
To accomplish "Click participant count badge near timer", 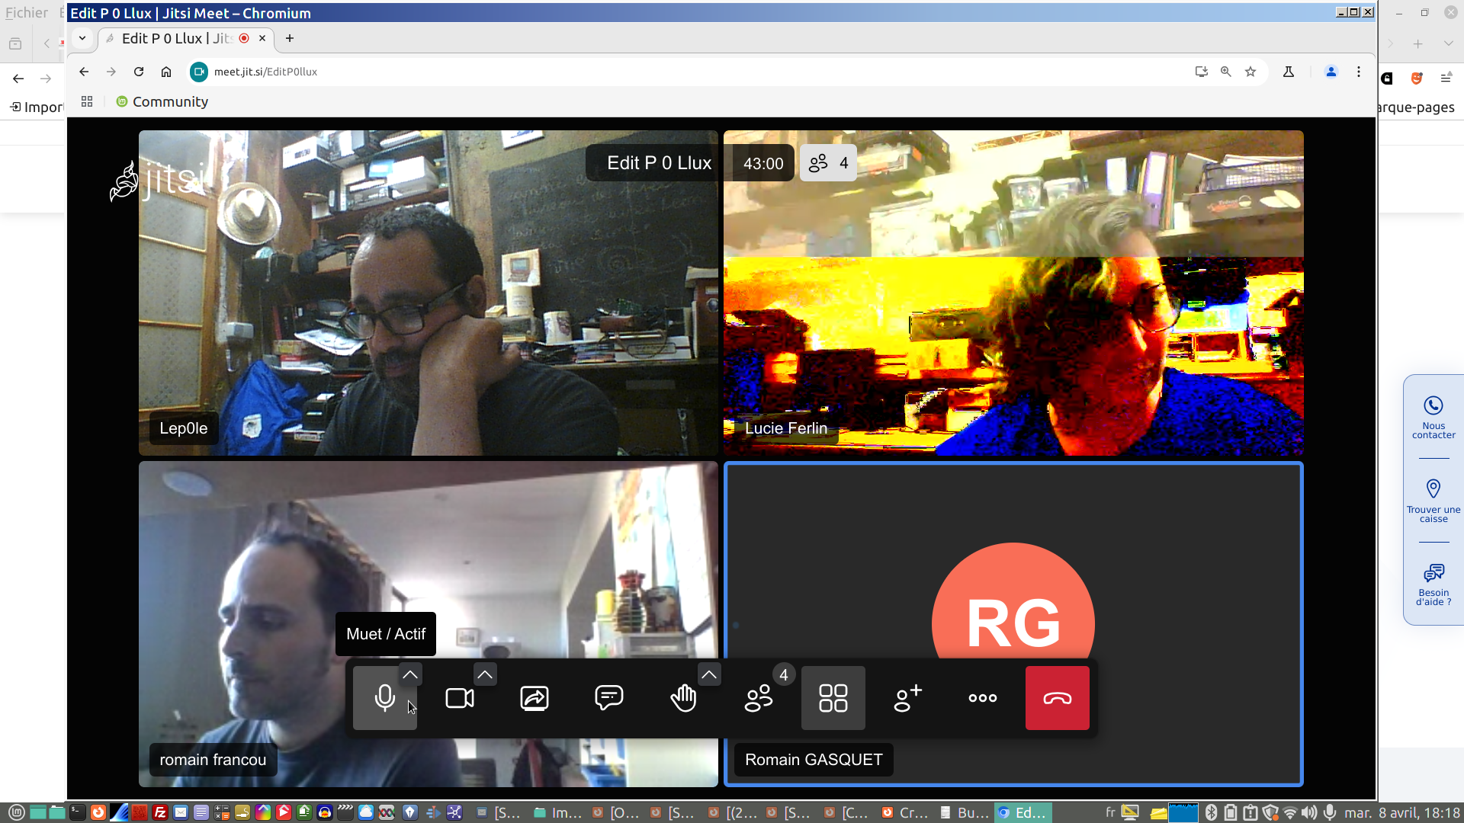I will pyautogui.click(x=828, y=163).
